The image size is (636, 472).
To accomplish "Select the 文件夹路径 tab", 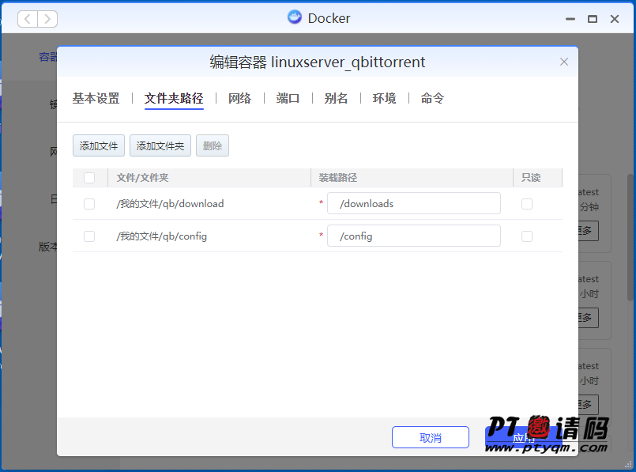I will [x=174, y=98].
